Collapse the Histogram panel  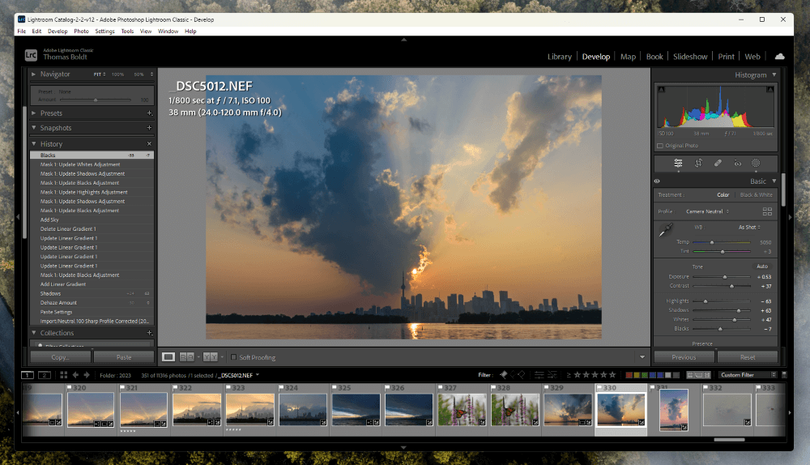tap(774, 75)
